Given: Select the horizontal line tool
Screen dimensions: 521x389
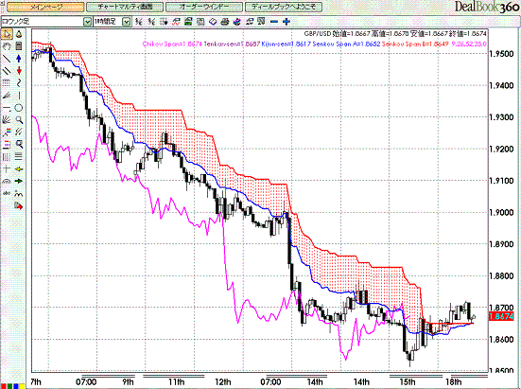Looking at the screenshot, I should coord(7,108).
